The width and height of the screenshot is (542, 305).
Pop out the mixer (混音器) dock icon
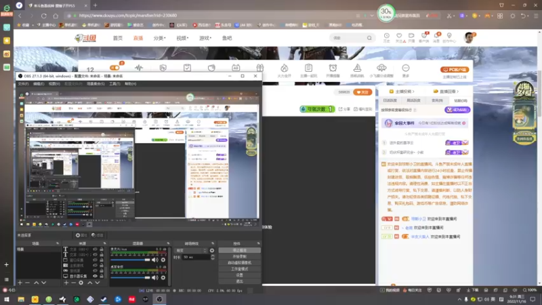click(168, 243)
